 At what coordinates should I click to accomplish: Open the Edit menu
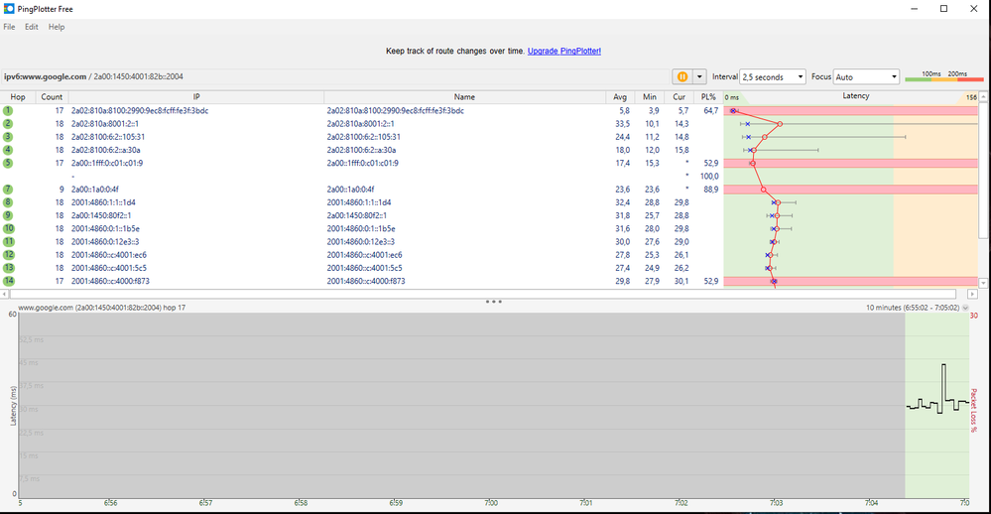click(x=32, y=27)
